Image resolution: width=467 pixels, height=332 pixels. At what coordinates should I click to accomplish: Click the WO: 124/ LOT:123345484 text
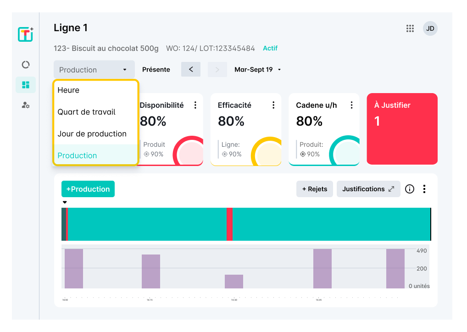210,48
